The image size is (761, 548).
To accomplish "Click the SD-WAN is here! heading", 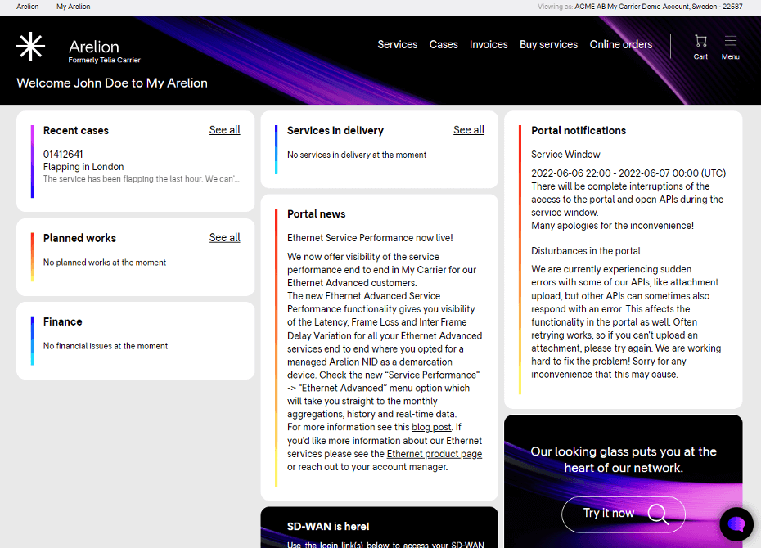I will point(328,526).
